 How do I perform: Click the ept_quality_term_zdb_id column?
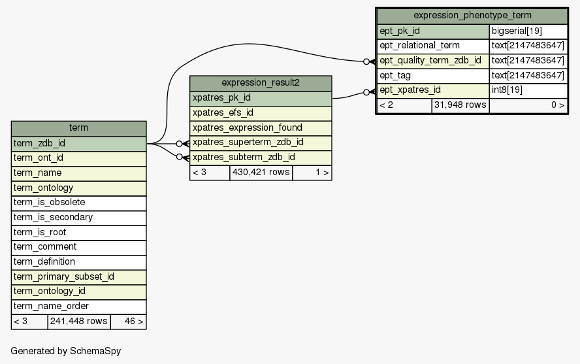[433, 61]
